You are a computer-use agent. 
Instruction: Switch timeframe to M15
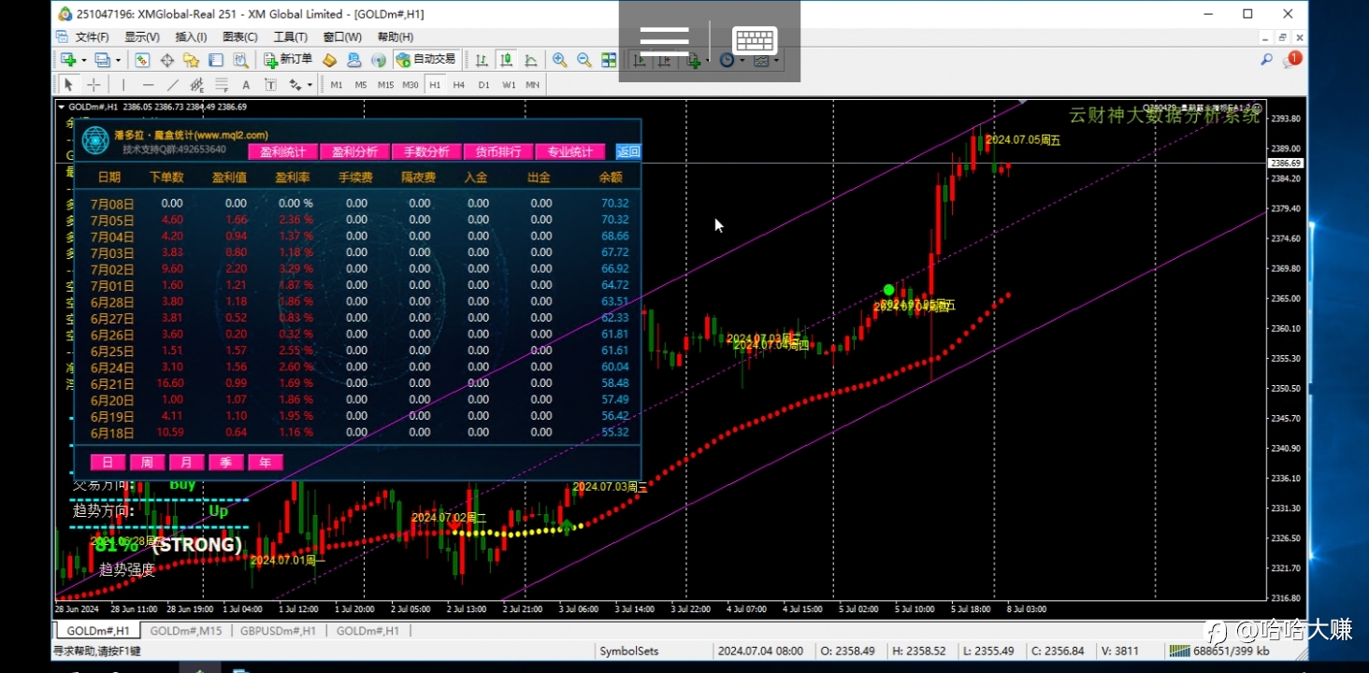tap(385, 85)
